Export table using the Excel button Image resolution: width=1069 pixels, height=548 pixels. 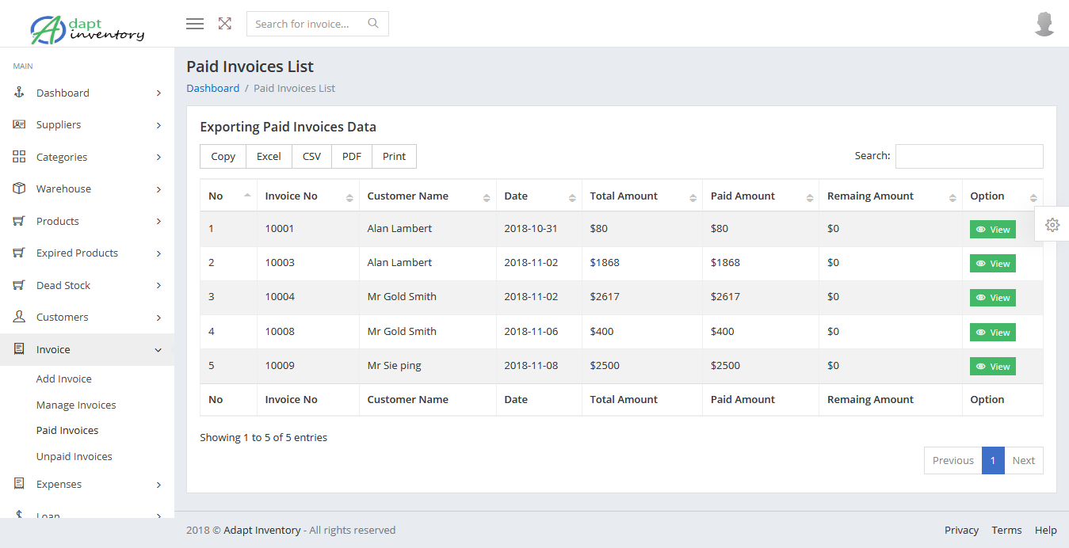pos(269,157)
